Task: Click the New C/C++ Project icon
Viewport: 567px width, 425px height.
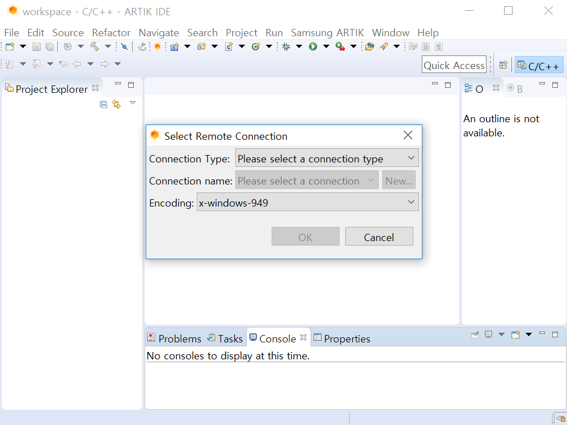Action: coord(174,46)
